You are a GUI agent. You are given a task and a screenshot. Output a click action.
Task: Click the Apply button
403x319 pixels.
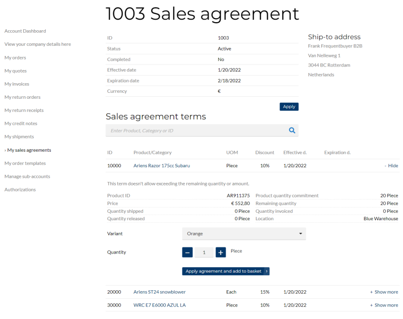289,107
